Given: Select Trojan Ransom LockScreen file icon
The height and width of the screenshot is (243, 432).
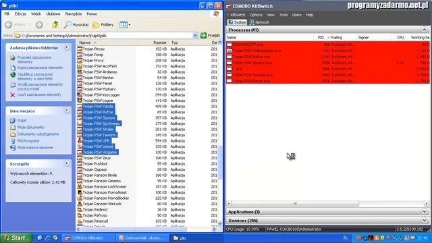Looking at the screenshot, I should [x=80, y=186].
